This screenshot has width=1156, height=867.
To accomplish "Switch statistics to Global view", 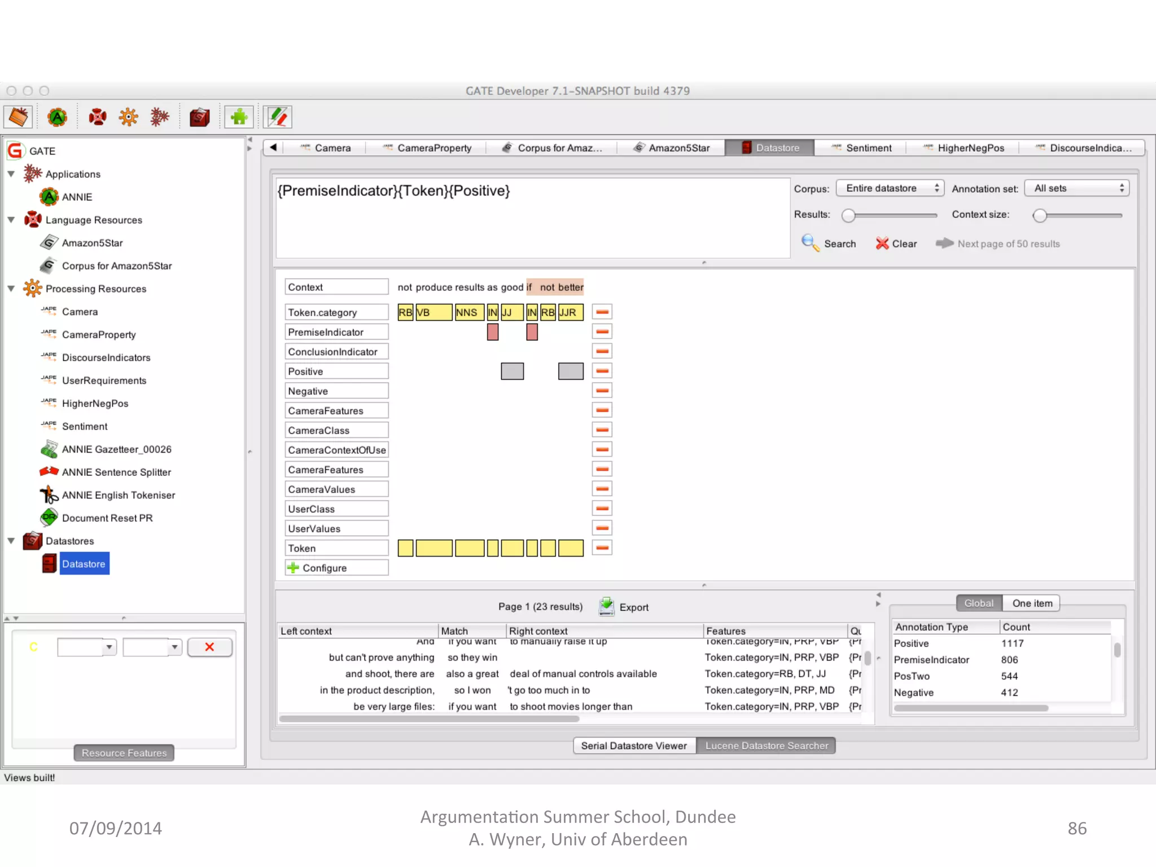I will coord(979,603).
